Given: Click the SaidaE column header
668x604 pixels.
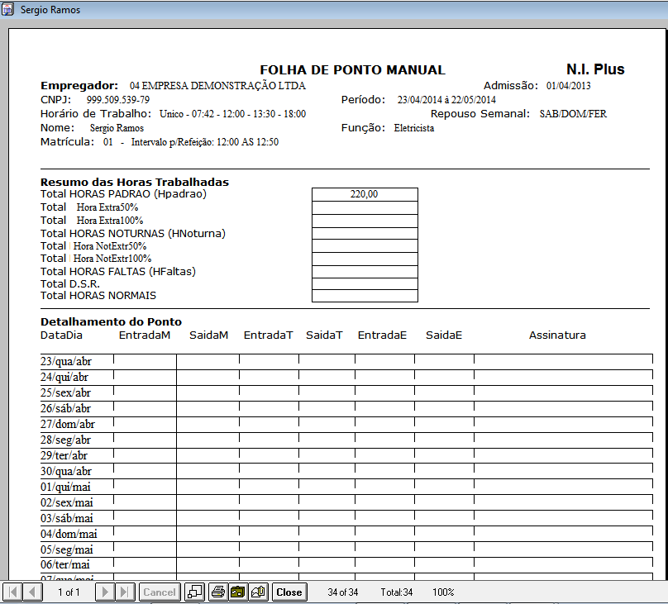Looking at the screenshot, I should [444, 335].
